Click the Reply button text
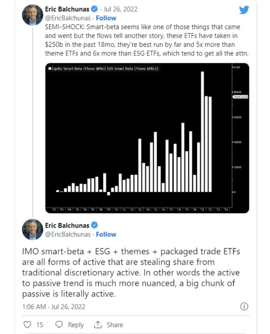Viewport: 270px width, 334px height. click(x=76, y=325)
